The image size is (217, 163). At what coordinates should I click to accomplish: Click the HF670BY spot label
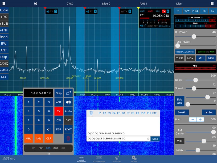click(x=45, y=78)
